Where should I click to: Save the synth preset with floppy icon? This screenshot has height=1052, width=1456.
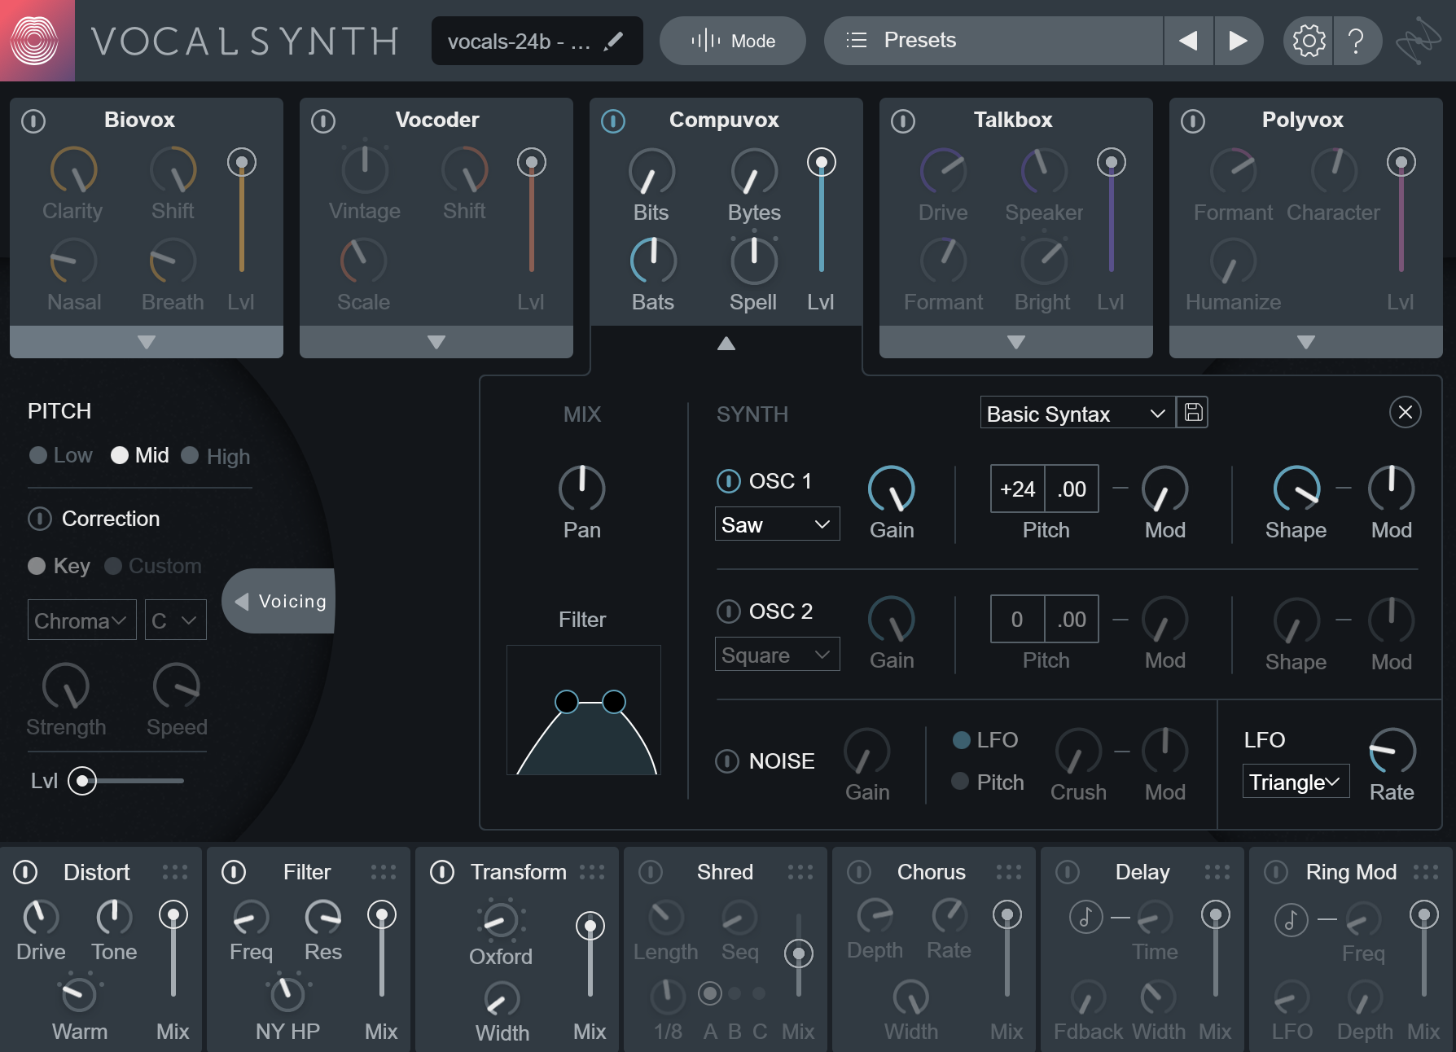click(1193, 412)
